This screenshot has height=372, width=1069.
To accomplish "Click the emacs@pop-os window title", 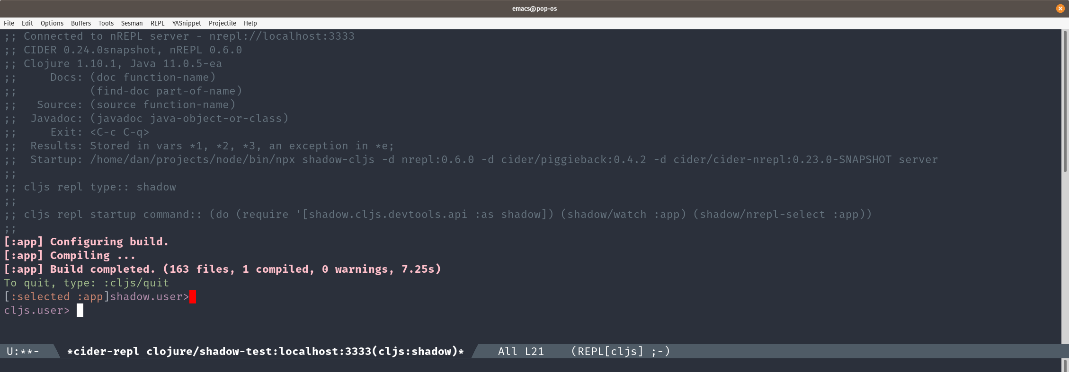I will tap(534, 9).
